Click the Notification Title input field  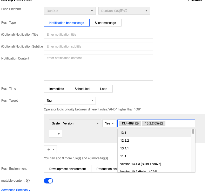98,35
